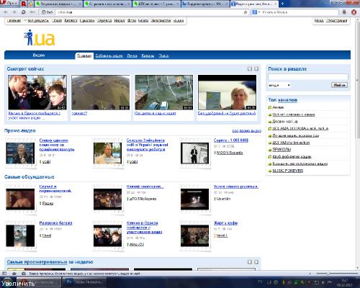The width and height of the screenshot is (360, 288).
Task: Switch to the third green-icon browser tab
Action: point(156,4)
